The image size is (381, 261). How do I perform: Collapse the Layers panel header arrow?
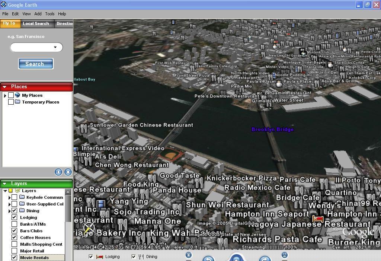pos(4,184)
